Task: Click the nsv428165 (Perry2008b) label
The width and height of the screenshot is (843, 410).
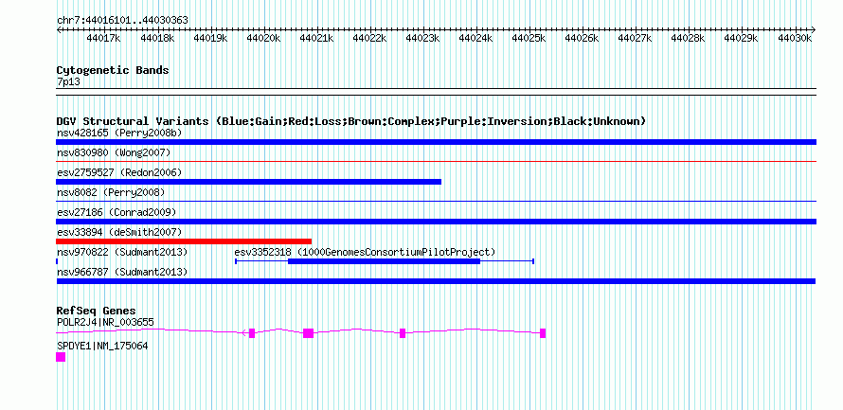Action: click(x=119, y=133)
